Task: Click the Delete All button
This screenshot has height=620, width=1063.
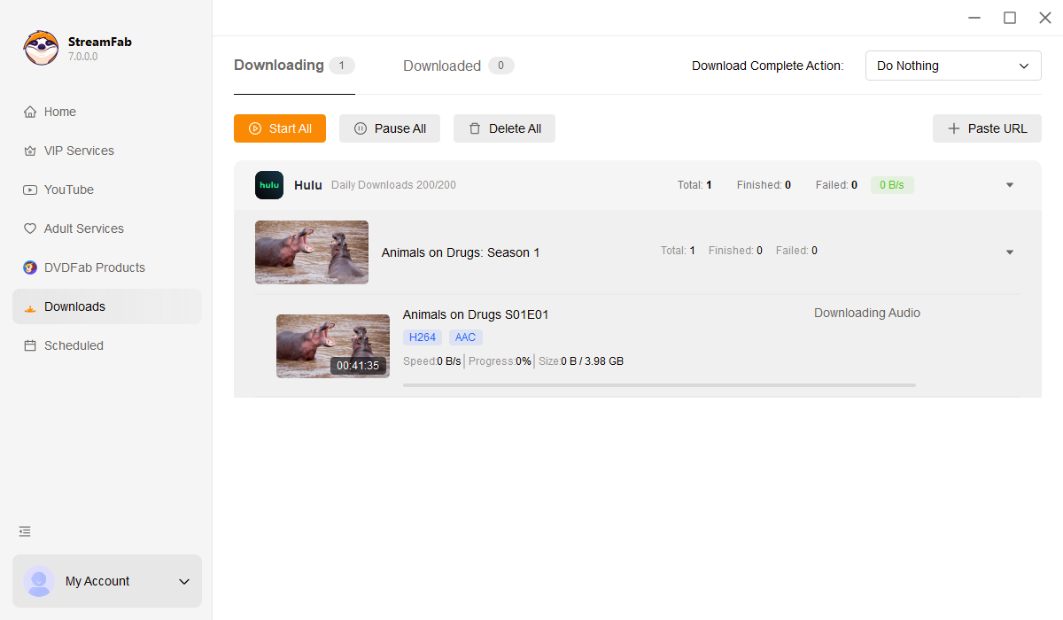Action: pyautogui.click(x=504, y=128)
